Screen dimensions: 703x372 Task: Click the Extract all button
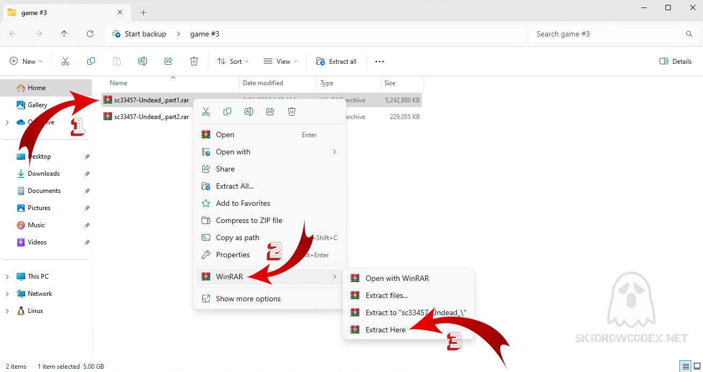[x=337, y=62]
